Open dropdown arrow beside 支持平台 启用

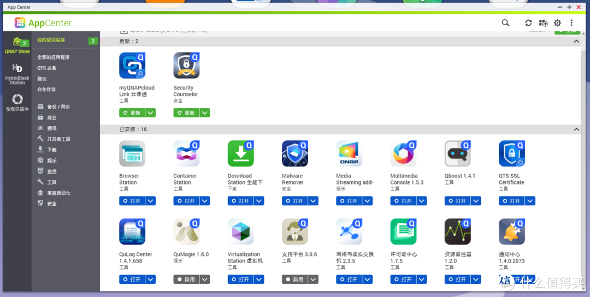(313, 280)
